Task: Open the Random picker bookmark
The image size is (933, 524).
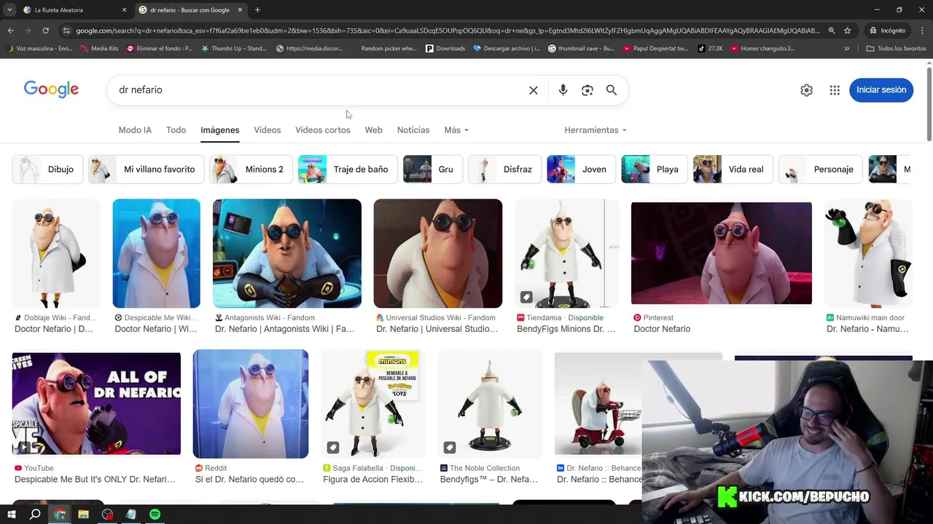Action: [x=383, y=49]
